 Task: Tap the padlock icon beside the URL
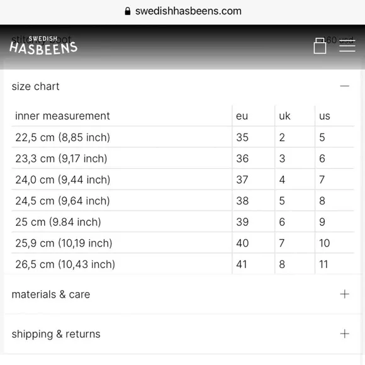pyautogui.click(x=128, y=11)
